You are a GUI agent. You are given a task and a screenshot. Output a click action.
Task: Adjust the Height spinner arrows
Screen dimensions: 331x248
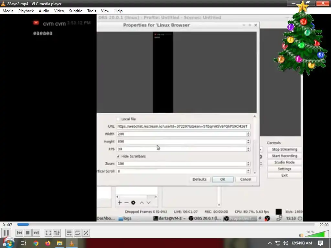point(248,141)
